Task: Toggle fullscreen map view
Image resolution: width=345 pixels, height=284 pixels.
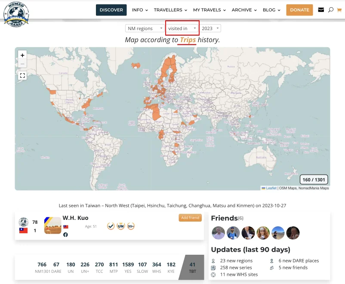Action: coord(22,75)
